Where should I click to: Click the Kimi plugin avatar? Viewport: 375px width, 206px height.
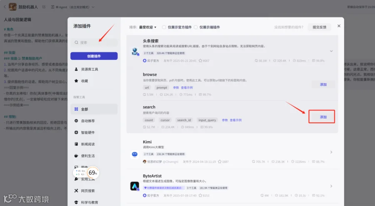[135, 154]
